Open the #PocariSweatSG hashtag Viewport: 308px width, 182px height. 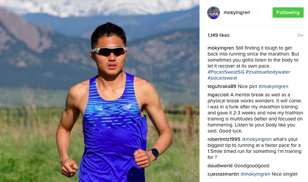click(226, 72)
